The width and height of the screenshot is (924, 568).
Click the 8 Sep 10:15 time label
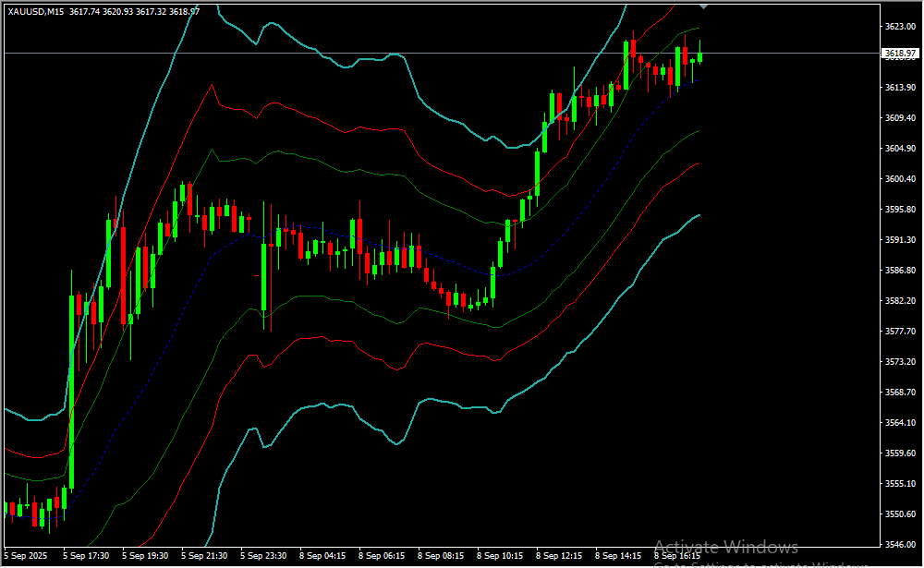[500, 556]
